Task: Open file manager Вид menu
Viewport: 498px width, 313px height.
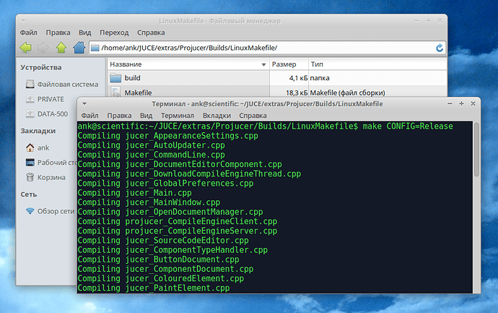Action: [84, 33]
